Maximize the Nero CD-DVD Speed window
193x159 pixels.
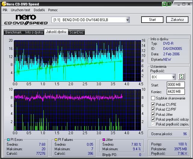[184, 4]
